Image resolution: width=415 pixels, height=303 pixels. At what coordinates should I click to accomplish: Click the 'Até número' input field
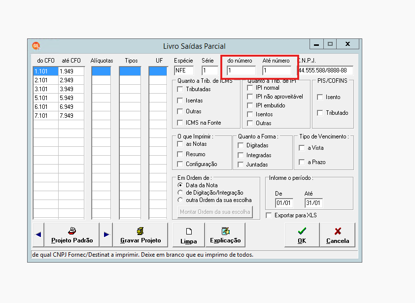point(277,70)
